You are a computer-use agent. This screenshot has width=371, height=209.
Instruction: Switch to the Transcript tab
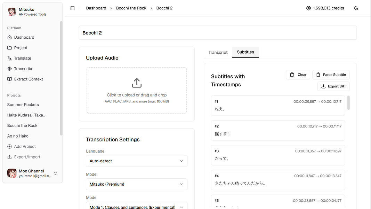click(x=218, y=52)
